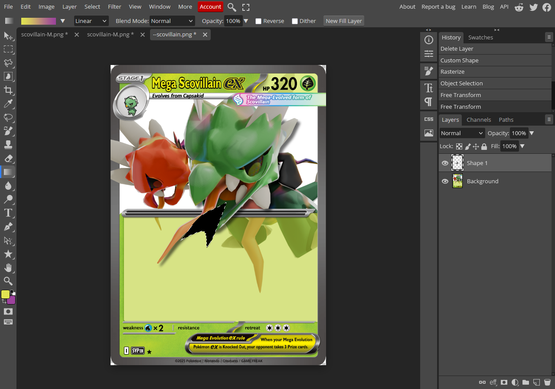This screenshot has width=555, height=389.
Task: Open the Info panel icon
Action: click(x=429, y=40)
